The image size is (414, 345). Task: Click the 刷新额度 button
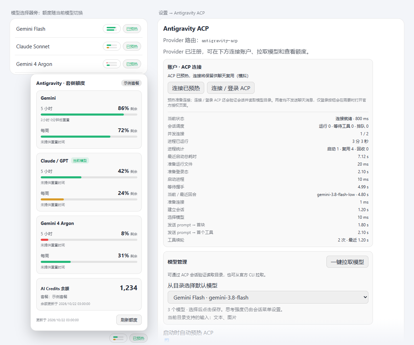[129, 320]
